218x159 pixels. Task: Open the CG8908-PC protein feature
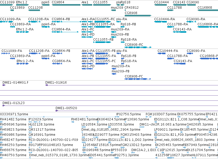[x=138, y=79]
